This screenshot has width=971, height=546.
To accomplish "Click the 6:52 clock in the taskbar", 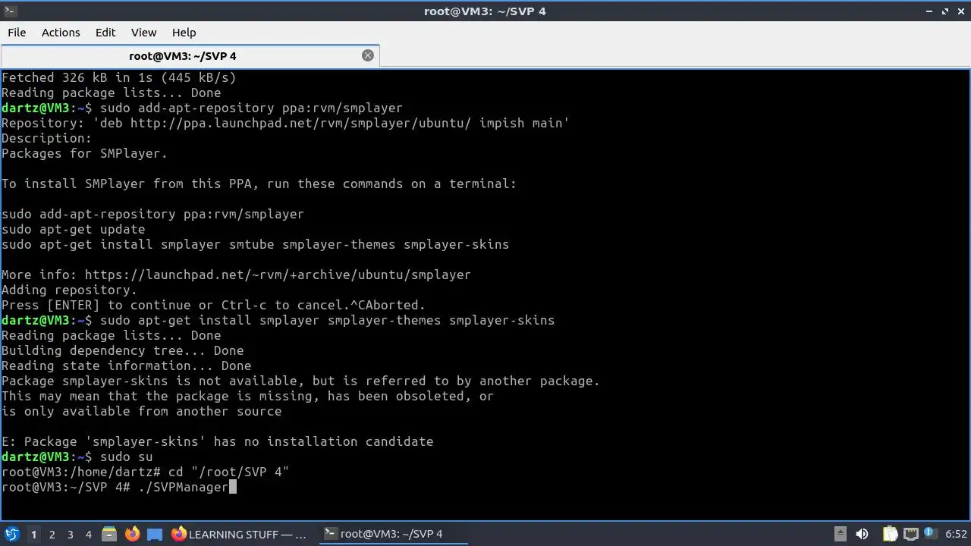I will click(956, 535).
